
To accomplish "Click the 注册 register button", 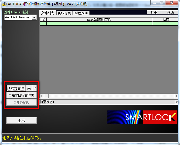I will pyautogui.click(x=154, y=12).
